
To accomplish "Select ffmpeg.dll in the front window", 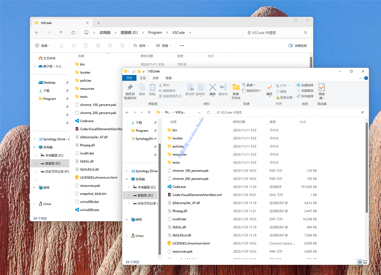I will pyautogui.click(x=179, y=211).
